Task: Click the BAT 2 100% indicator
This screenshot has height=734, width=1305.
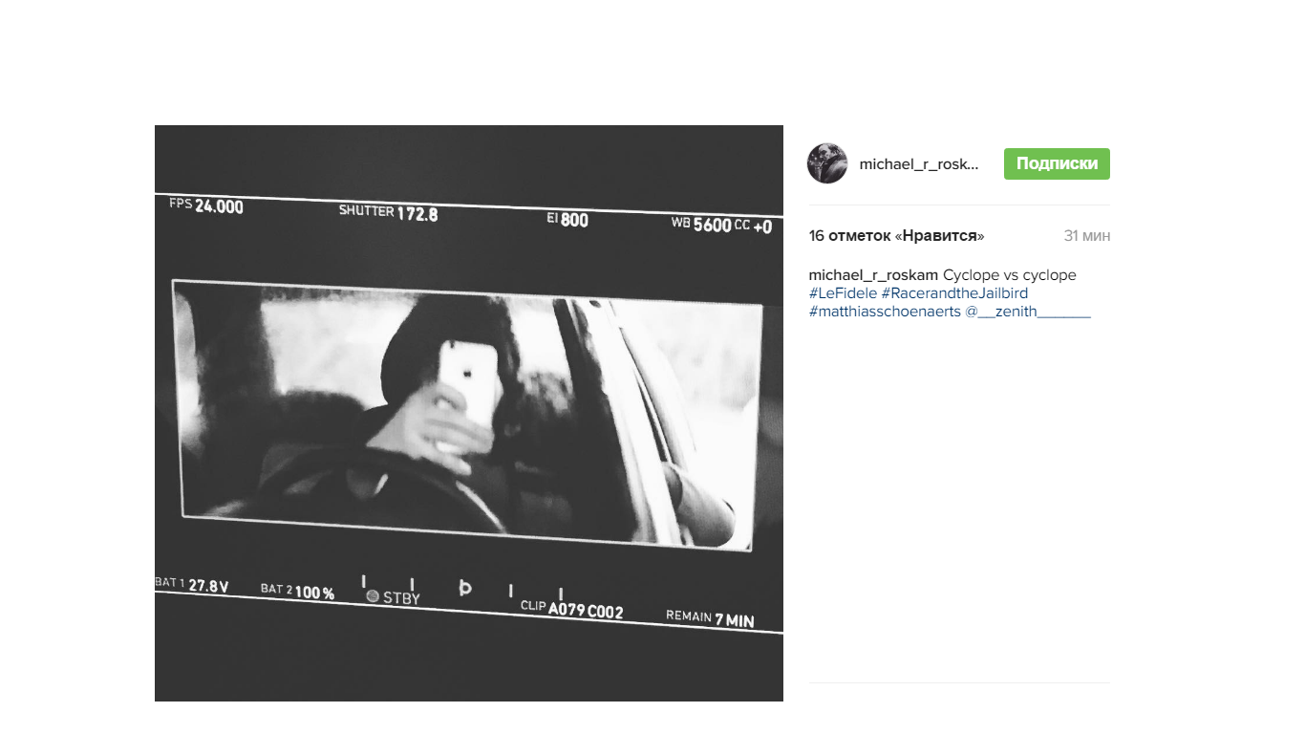Action: [x=297, y=592]
